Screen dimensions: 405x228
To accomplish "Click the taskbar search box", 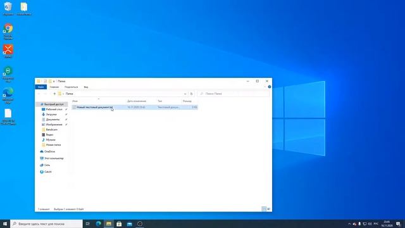I will (46, 224).
